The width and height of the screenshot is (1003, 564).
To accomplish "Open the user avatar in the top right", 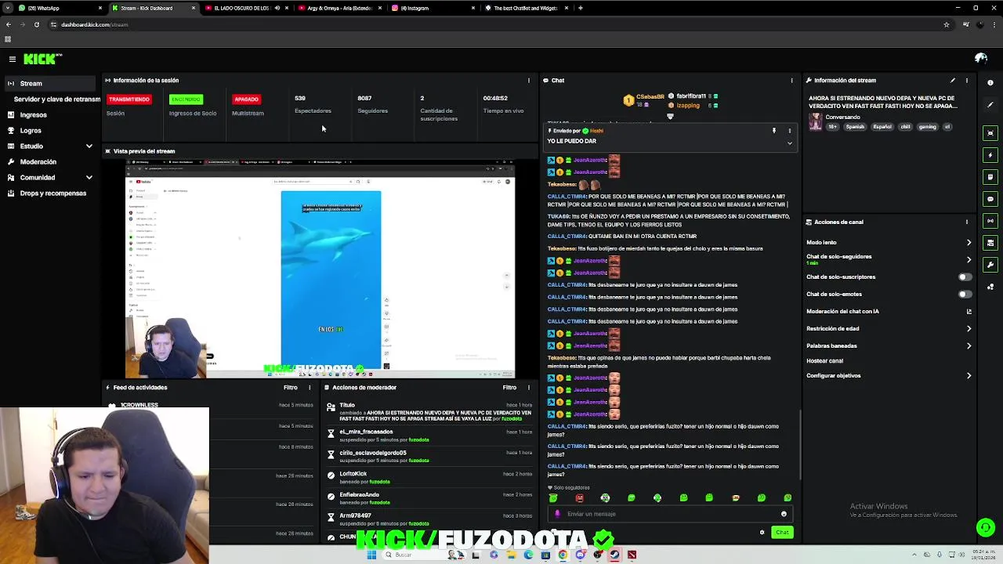I will click(980, 58).
